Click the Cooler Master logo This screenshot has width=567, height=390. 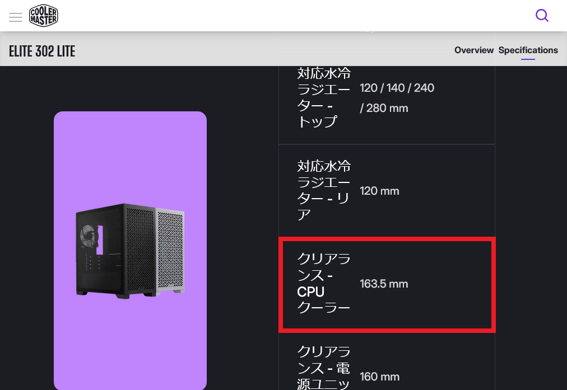44,16
